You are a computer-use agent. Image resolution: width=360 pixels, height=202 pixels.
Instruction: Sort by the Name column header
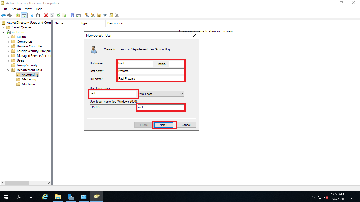[x=66, y=23]
